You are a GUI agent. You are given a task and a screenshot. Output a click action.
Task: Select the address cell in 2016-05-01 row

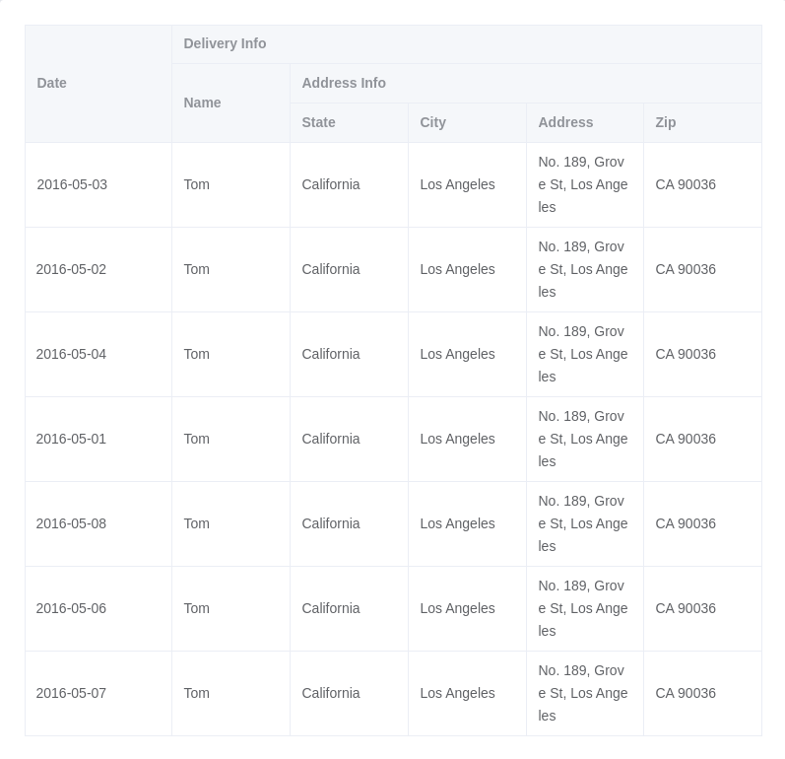point(585,439)
